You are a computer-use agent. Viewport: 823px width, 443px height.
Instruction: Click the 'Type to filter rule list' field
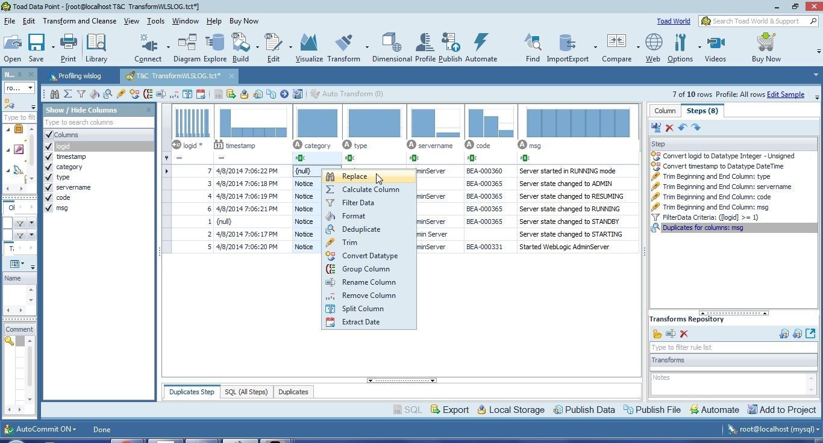pyautogui.click(x=733, y=347)
